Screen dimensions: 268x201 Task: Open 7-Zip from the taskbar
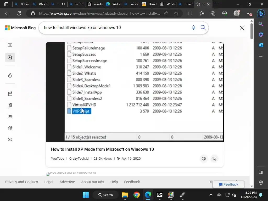(159, 195)
